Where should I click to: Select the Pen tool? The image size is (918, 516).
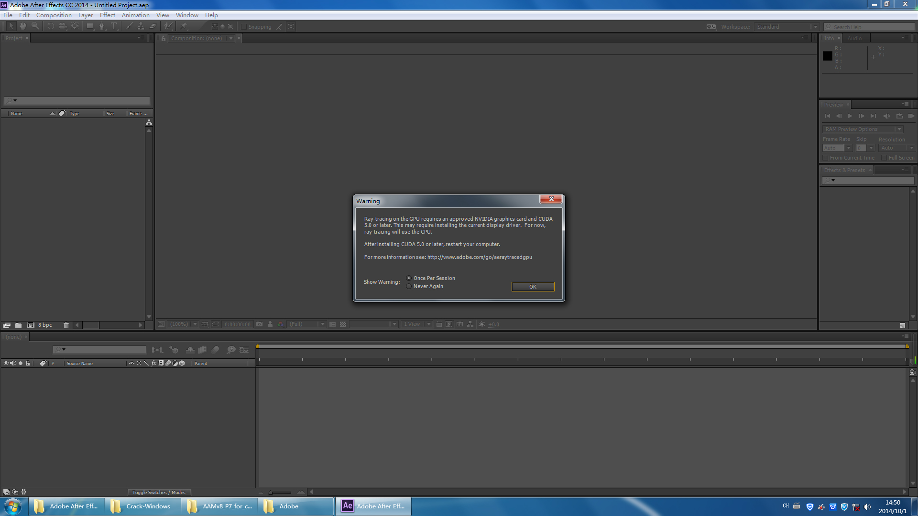101,26
